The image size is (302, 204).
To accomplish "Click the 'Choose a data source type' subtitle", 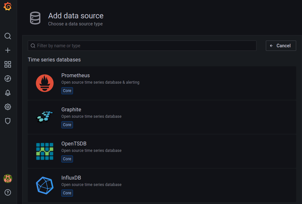I will pyautogui.click(x=75, y=24).
